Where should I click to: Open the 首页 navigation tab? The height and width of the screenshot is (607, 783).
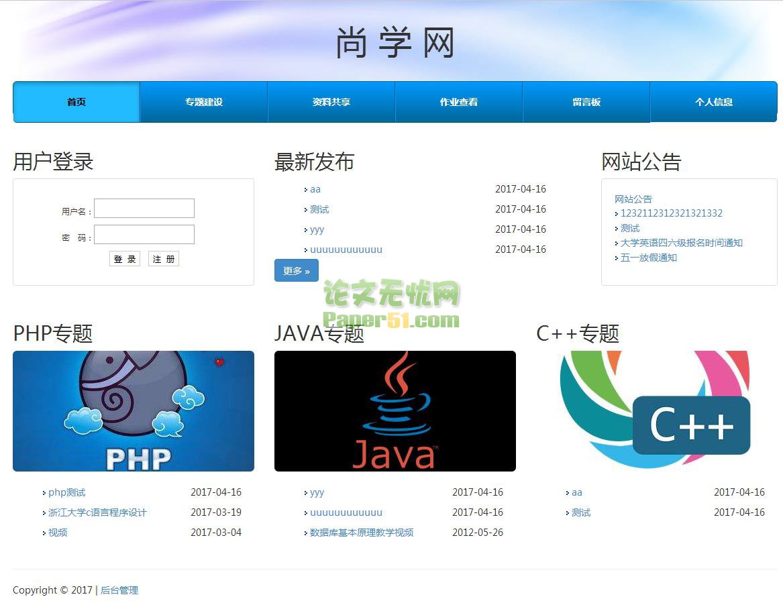tap(76, 102)
